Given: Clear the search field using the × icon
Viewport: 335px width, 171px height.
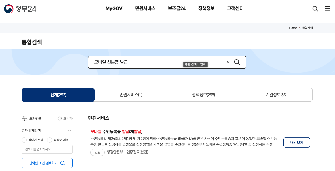Looking at the screenshot, I should click(x=228, y=62).
